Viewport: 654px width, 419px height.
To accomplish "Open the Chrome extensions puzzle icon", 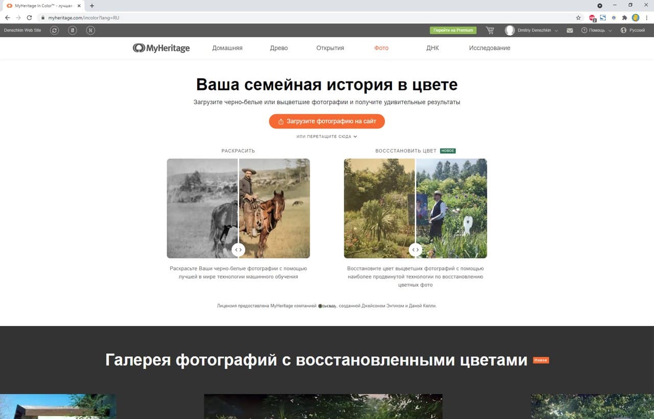I will [x=624, y=17].
